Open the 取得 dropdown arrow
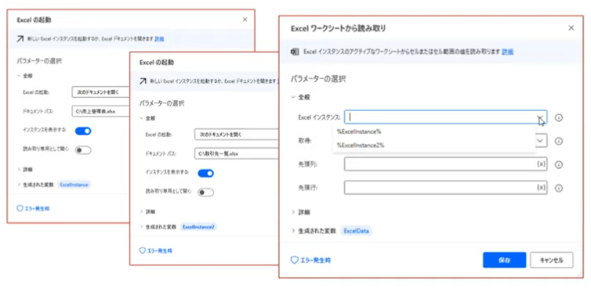Viewport: 591px width, 288px height. tap(541, 141)
